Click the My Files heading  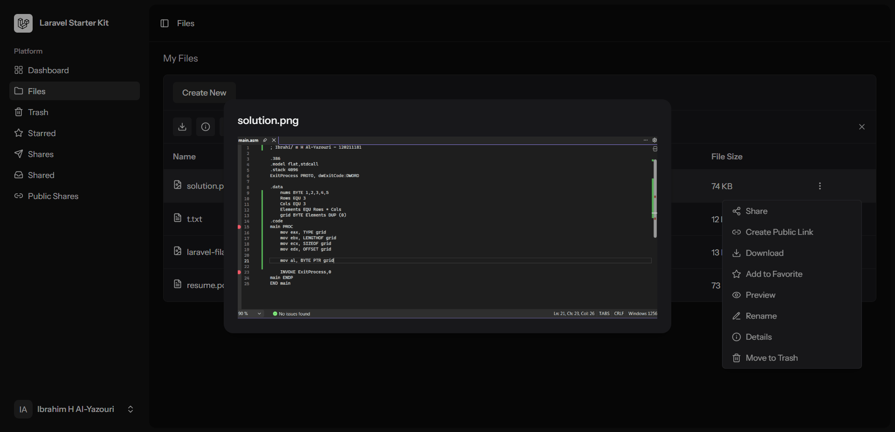coord(180,58)
